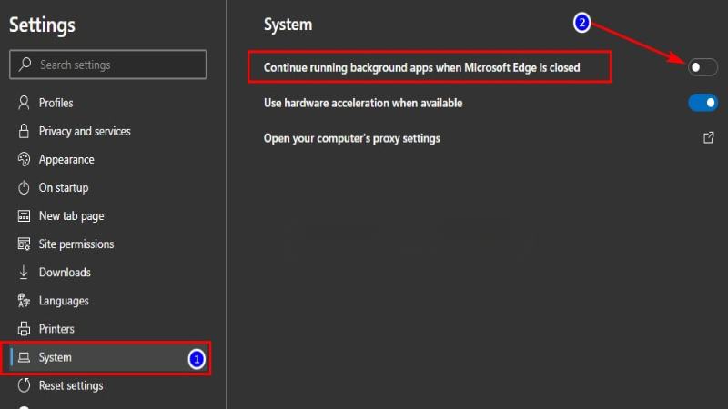Click the Printers icon

(24, 329)
